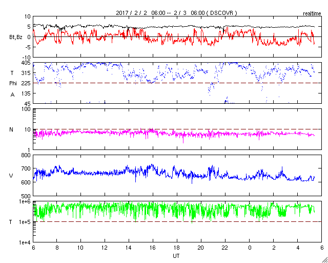Click the 'N' density axis label
The image size is (328, 263).
(11, 129)
